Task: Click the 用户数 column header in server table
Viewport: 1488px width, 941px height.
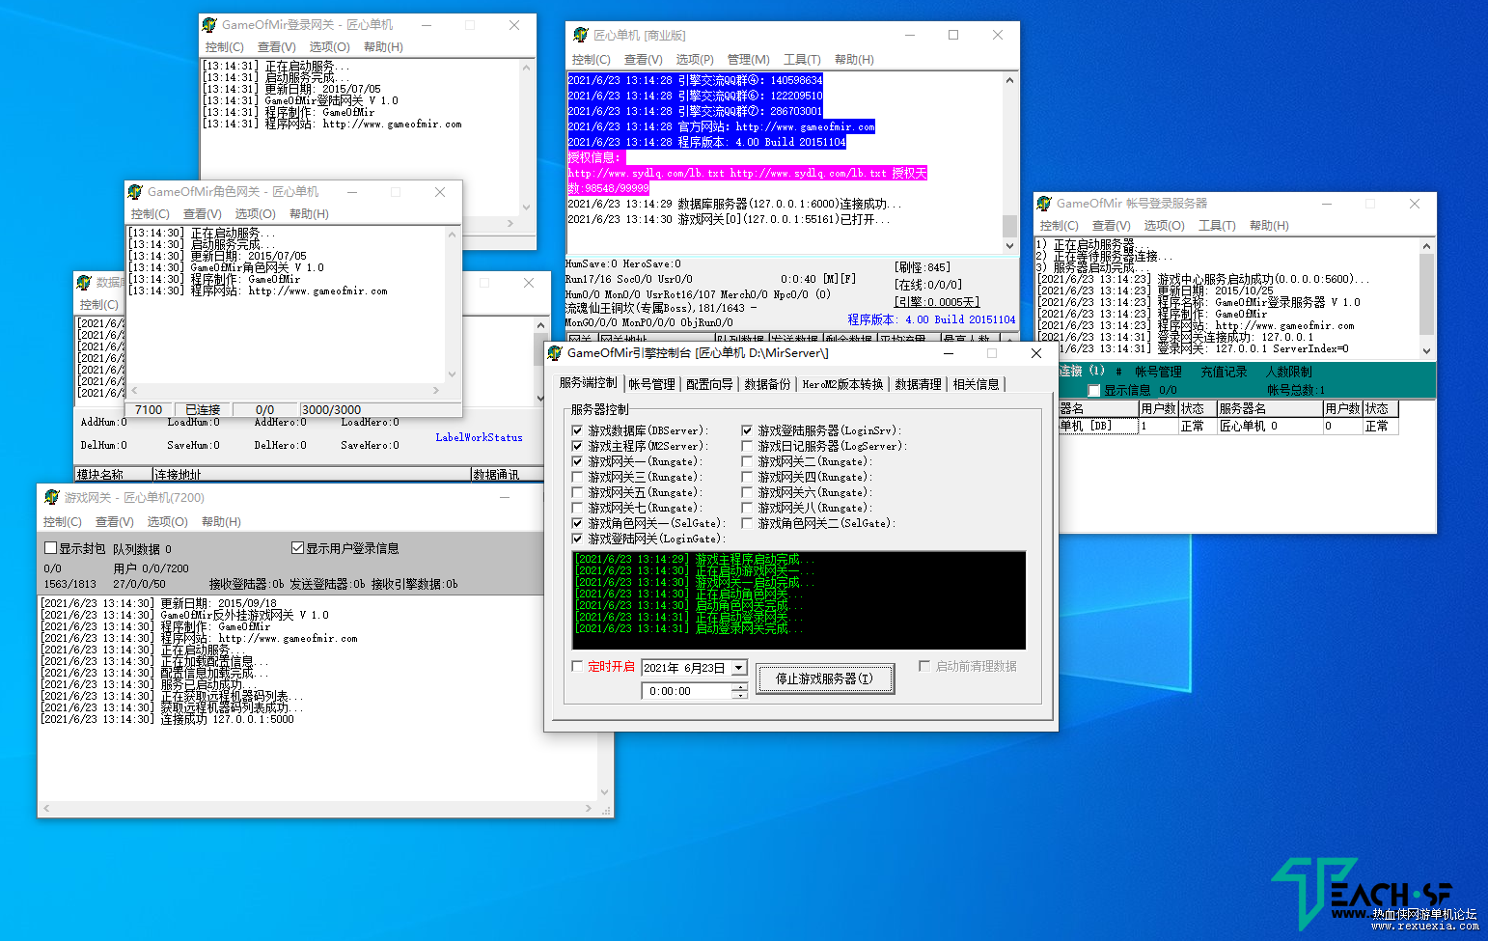Action: 1158,408
